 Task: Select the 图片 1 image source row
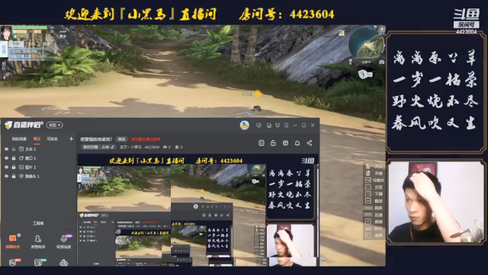pyautogui.click(x=39, y=167)
